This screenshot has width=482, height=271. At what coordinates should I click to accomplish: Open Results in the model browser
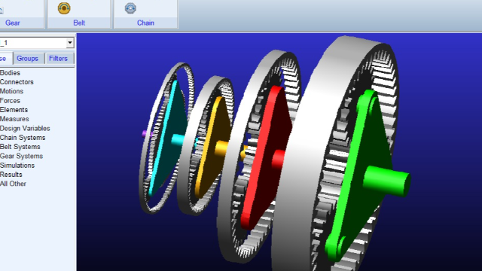click(x=11, y=174)
